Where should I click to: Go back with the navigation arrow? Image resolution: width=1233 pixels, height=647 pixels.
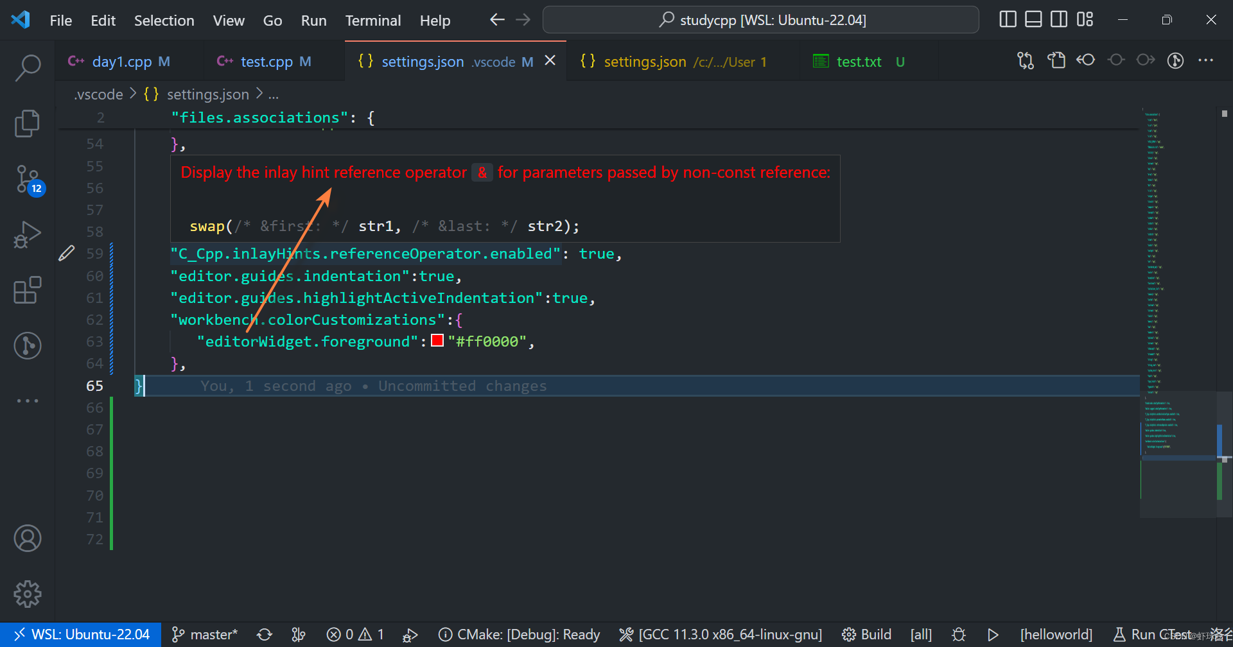pos(497,20)
